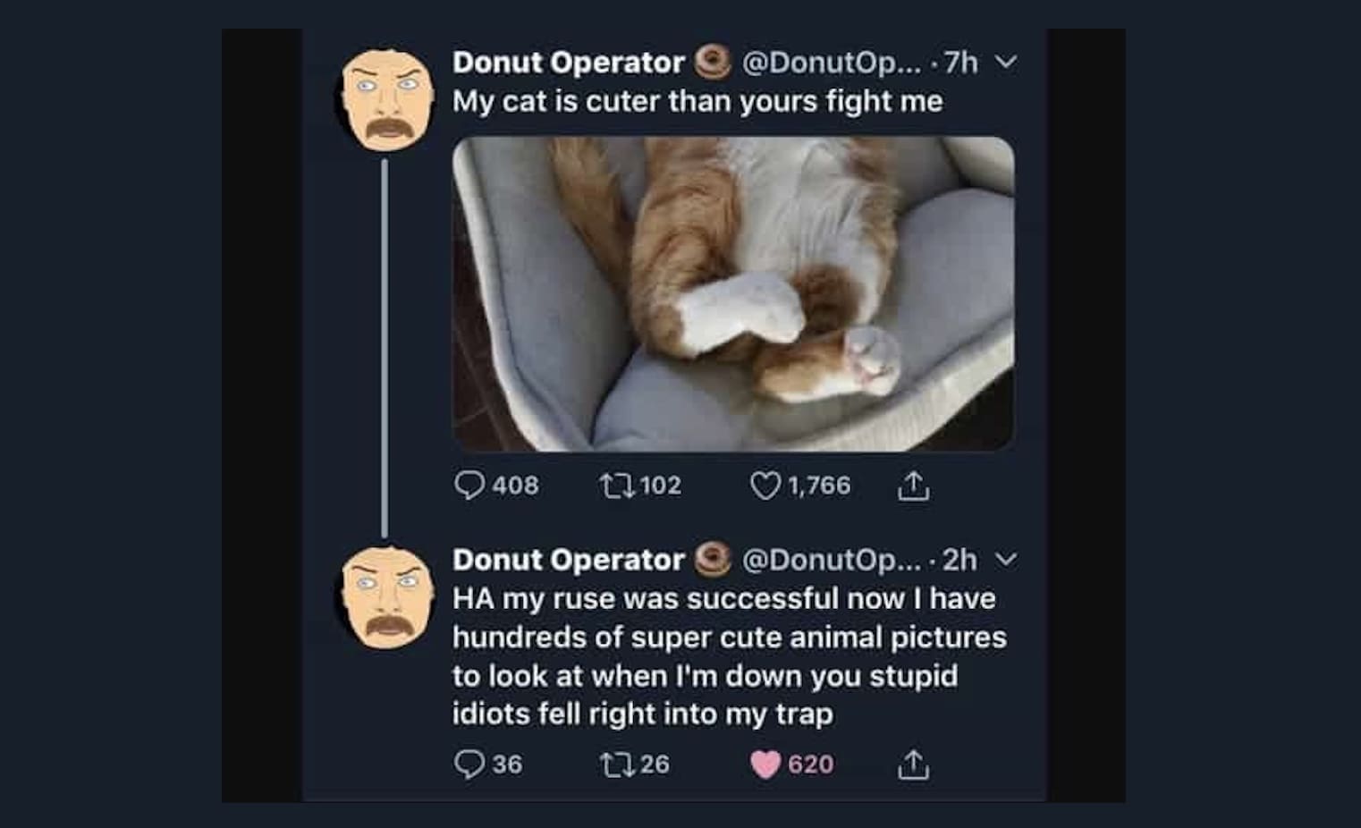Expand the options chevron on the 2h tweet

click(1006, 560)
